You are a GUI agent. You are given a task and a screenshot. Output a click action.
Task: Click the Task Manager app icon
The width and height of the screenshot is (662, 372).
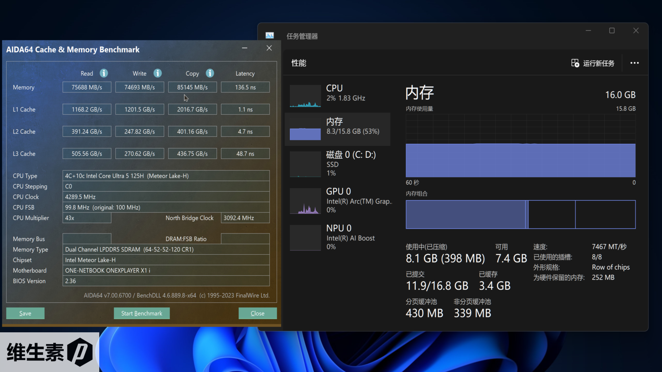pyautogui.click(x=270, y=36)
